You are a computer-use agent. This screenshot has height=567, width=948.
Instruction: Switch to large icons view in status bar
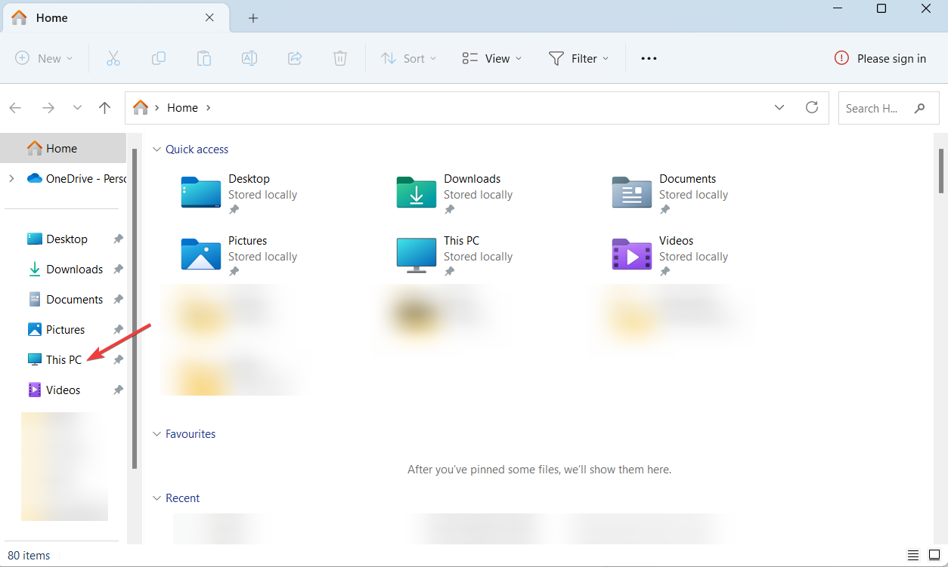coord(934,555)
